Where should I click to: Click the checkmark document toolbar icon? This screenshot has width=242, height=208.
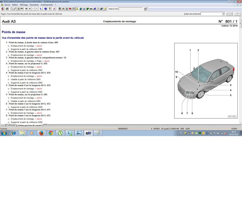point(98,9)
